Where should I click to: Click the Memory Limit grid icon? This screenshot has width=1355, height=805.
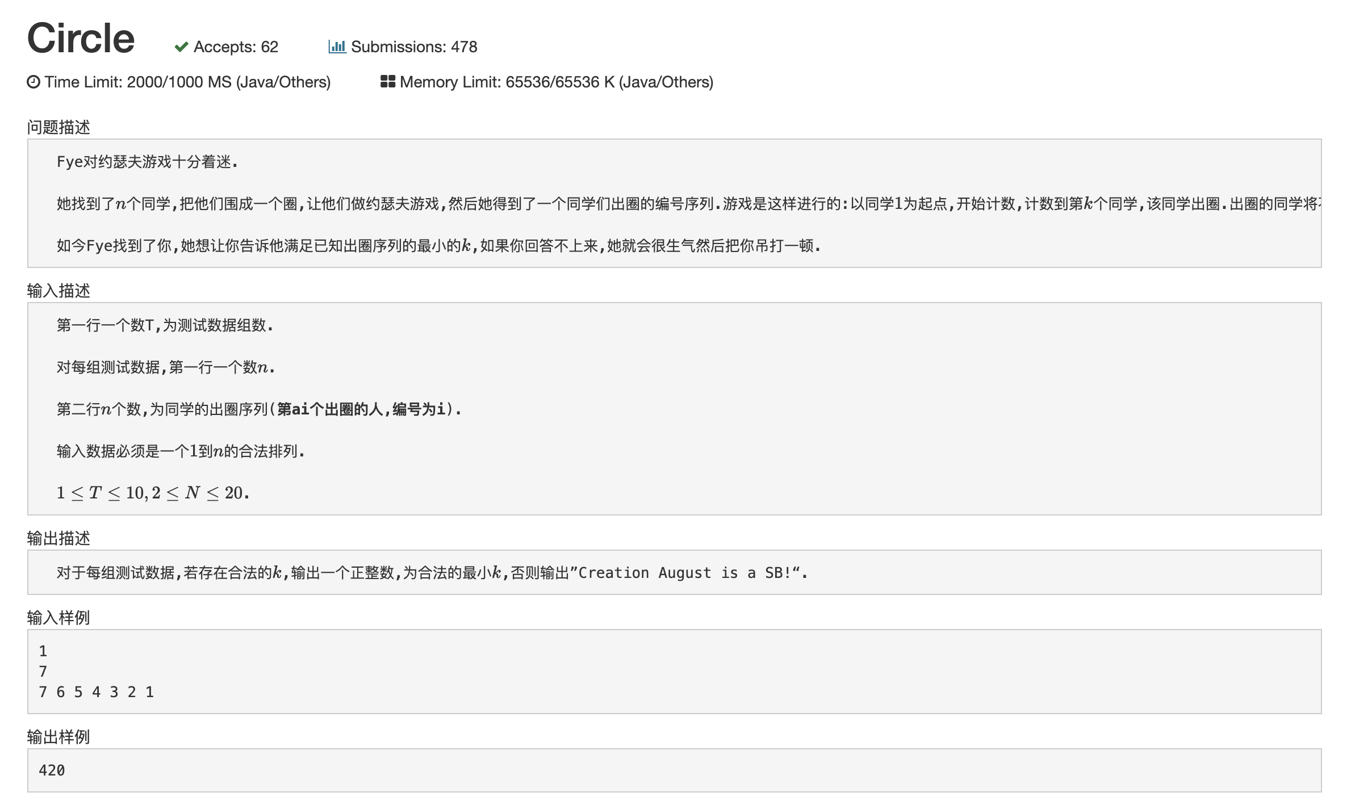(x=387, y=82)
